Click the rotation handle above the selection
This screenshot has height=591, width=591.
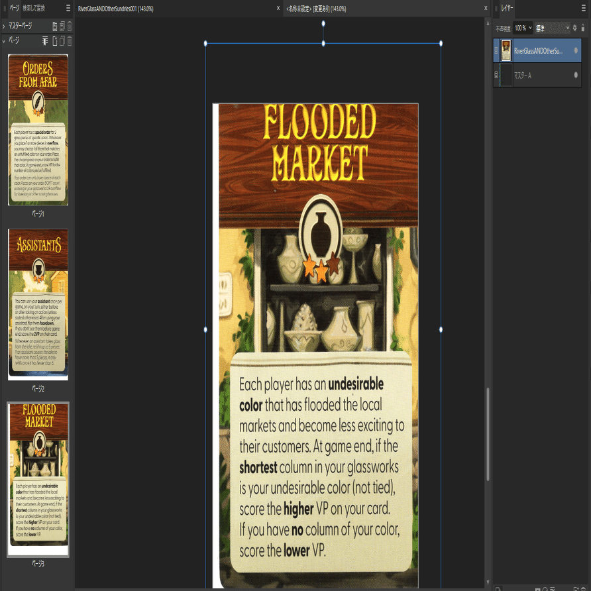(323, 23)
